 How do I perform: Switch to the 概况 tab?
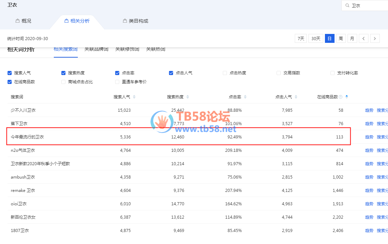(23, 21)
